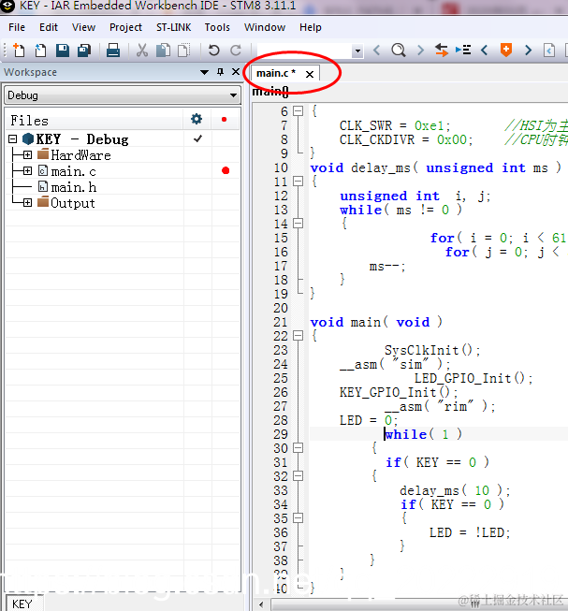Screen dimensions: 568x611
Task: Click the checkmark beside KEY - Debug
Action: pos(197,138)
